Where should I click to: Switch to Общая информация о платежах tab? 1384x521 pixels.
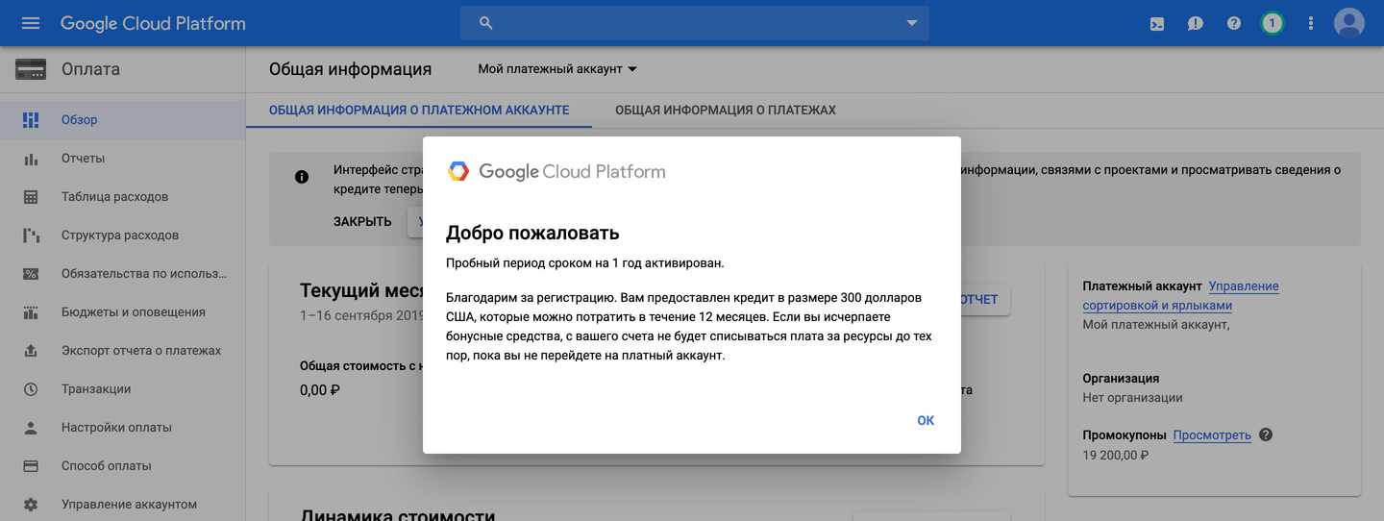726,111
